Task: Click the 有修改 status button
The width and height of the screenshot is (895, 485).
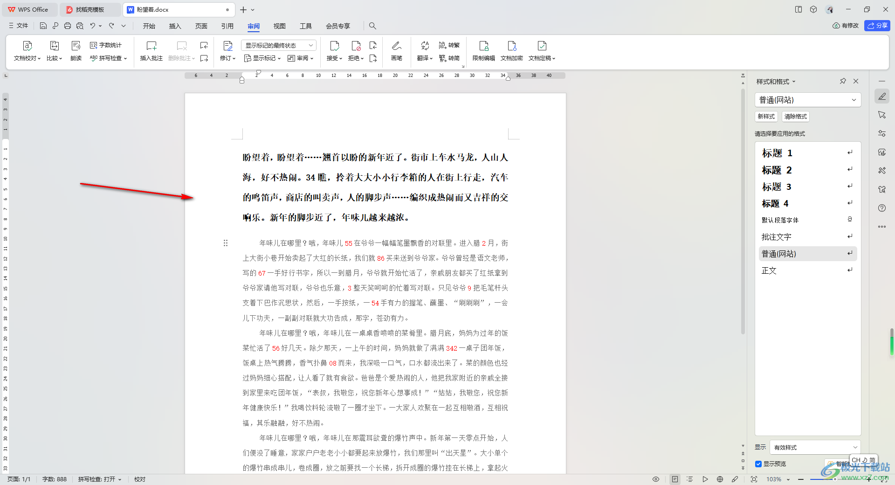Action: [846, 26]
